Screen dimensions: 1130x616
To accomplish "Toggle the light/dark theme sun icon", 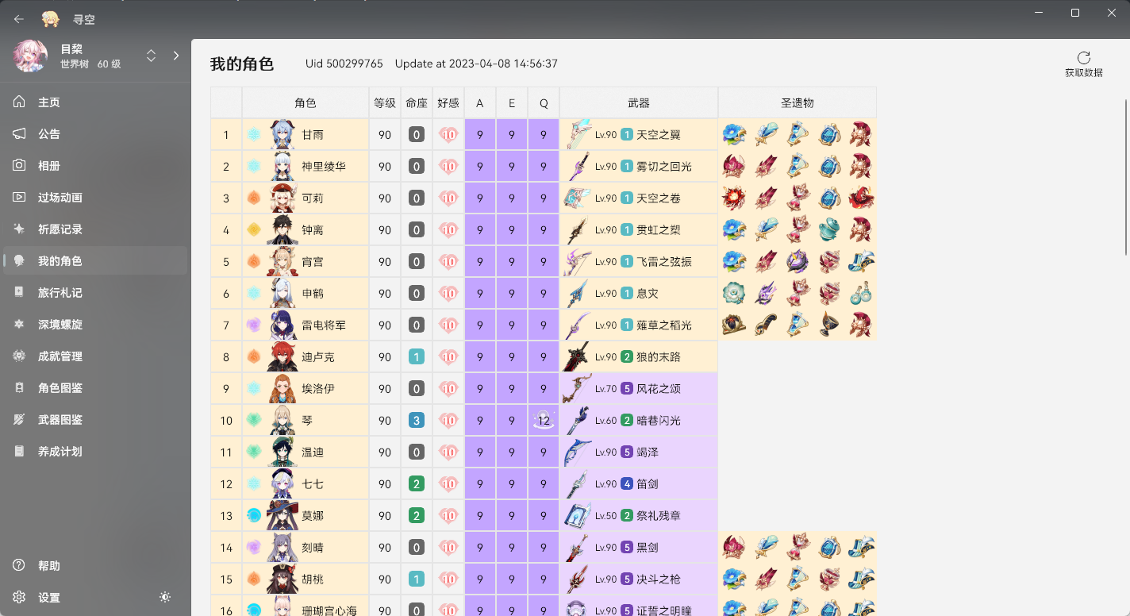I will coord(165,598).
